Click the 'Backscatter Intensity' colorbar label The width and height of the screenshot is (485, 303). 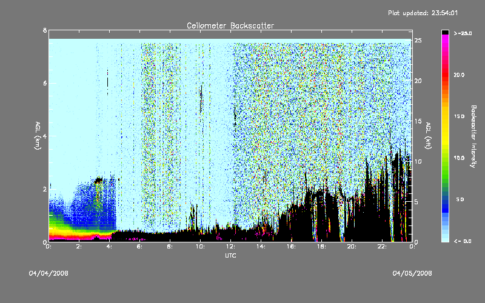pos(473,136)
